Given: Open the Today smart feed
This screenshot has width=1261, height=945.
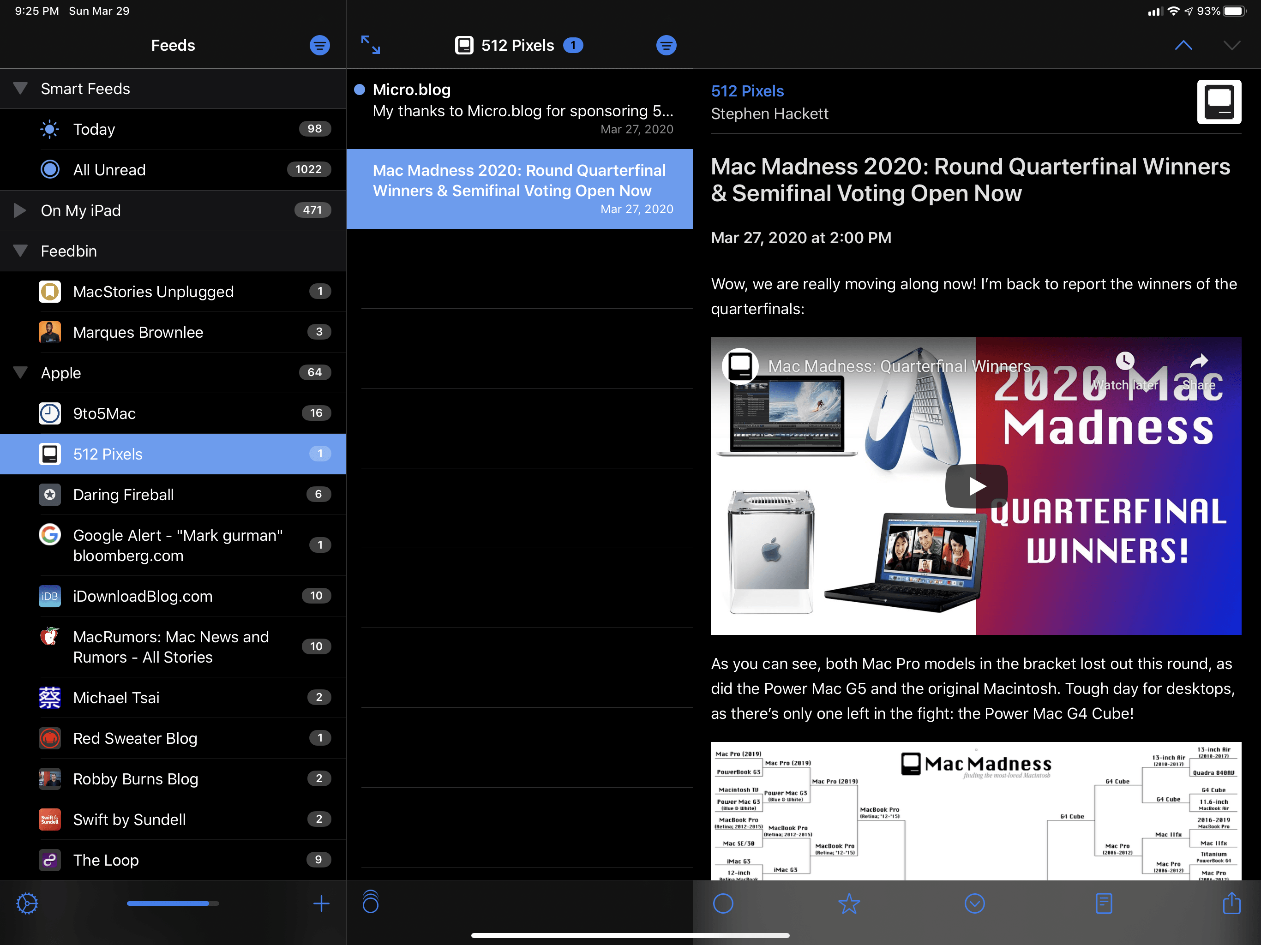Looking at the screenshot, I should (173, 129).
